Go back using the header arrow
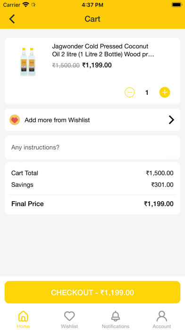This screenshot has height=330, width=185. [x=12, y=19]
